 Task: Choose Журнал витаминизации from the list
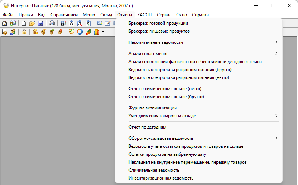[152, 108]
